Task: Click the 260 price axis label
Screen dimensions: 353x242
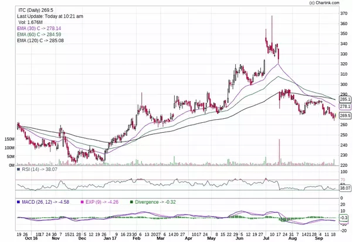Action: 344,125
